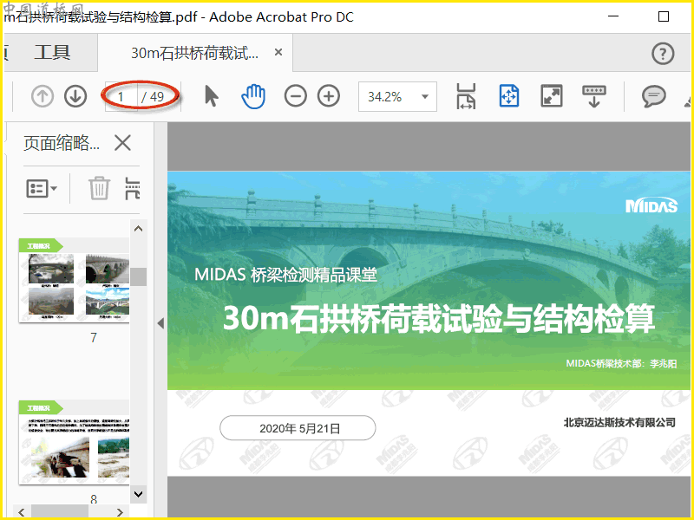Click the thumbnail panel vertical scroll handle
This screenshot has height=520, width=694.
(x=138, y=276)
